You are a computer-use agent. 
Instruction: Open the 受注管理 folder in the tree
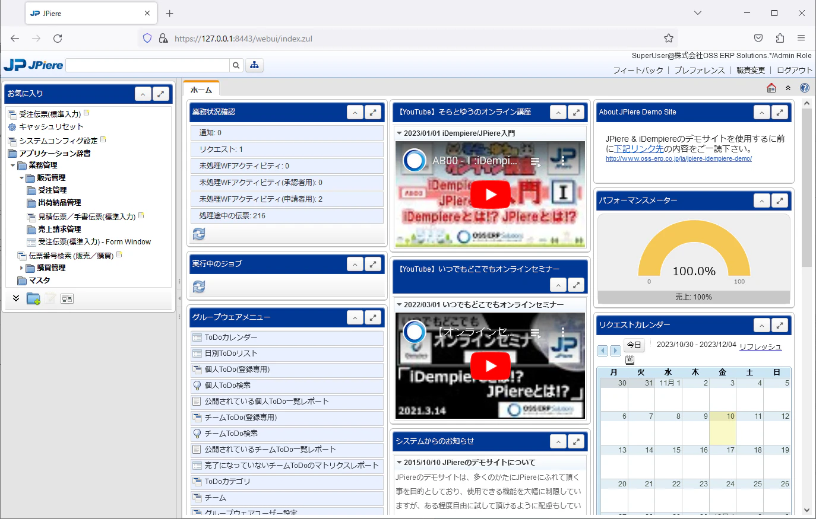52,190
